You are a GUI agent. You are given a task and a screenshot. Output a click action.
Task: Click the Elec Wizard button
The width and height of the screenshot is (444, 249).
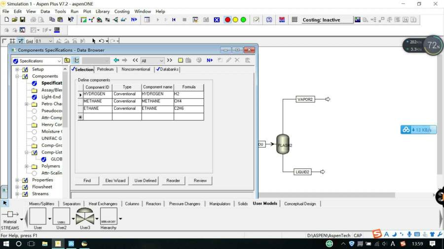point(115,181)
